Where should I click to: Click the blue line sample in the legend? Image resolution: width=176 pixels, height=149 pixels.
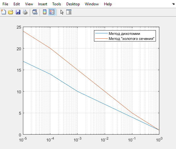[101, 33]
